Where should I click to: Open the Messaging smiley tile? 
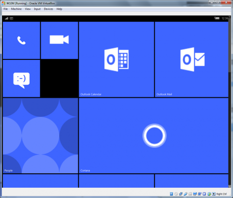tap(21, 78)
